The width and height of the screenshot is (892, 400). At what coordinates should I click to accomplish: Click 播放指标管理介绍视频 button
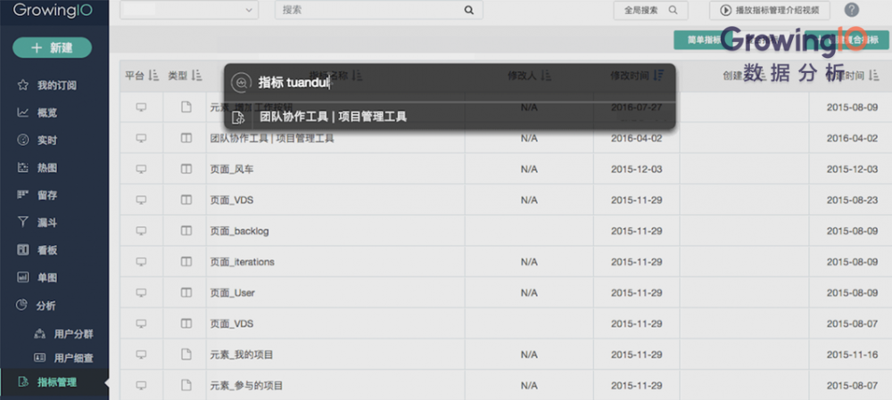pos(769,10)
